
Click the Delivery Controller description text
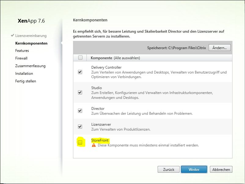(x=159, y=74)
